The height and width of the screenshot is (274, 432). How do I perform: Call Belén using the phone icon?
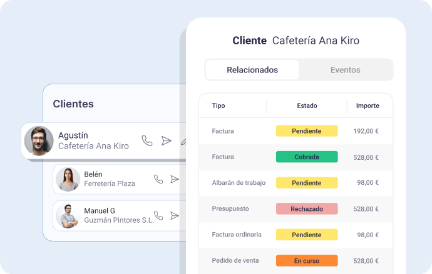click(x=158, y=180)
